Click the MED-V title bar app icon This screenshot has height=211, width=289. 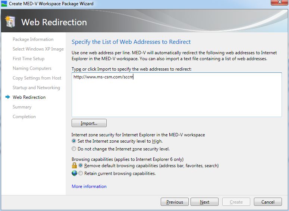click(4, 4)
